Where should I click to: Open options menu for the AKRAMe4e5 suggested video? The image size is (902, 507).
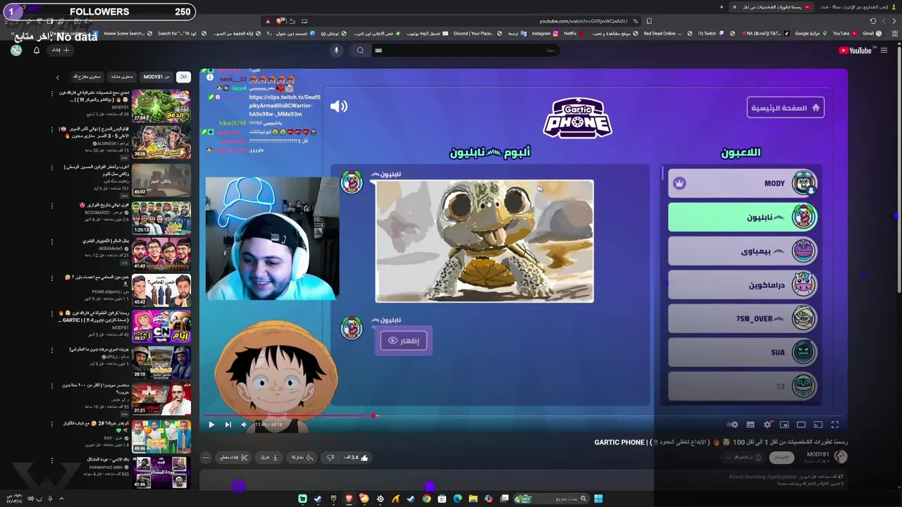52,241
